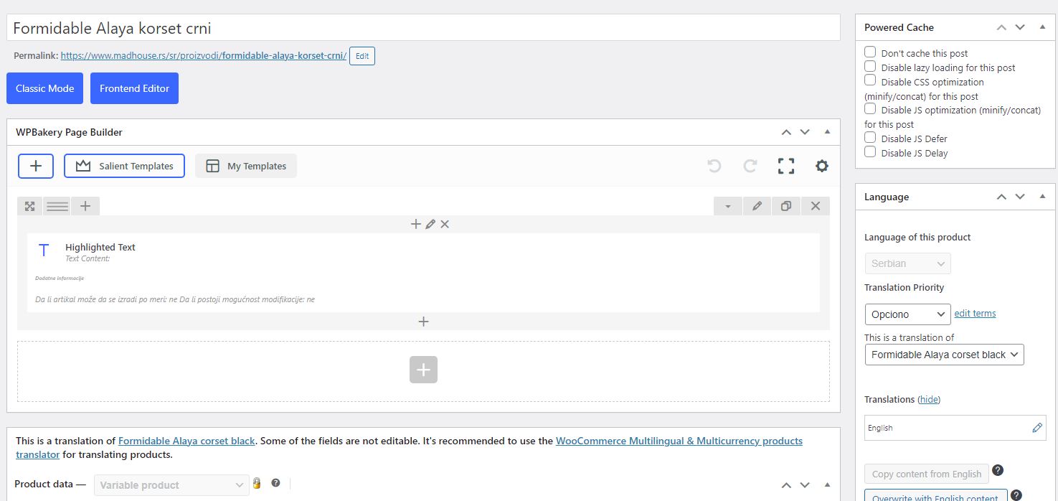Viewport: 1058px width, 501px height.
Task: Check Disable CSS optimization option
Action: point(870,80)
